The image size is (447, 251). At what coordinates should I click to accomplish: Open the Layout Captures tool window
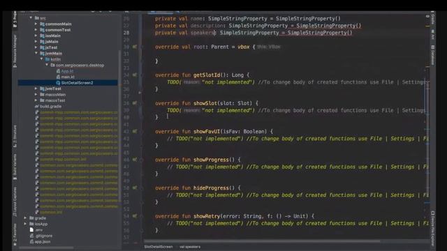pyautogui.click(x=15, y=201)
